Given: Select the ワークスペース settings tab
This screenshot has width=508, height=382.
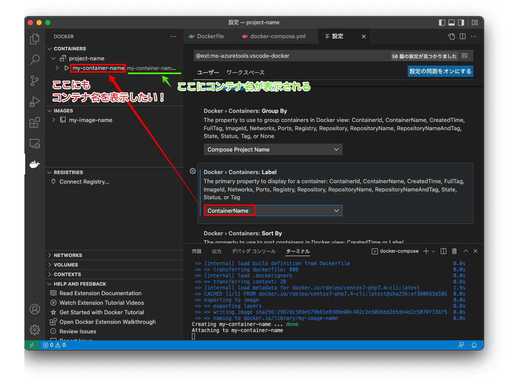Looking at the screenshot, I should coord(245,72).
